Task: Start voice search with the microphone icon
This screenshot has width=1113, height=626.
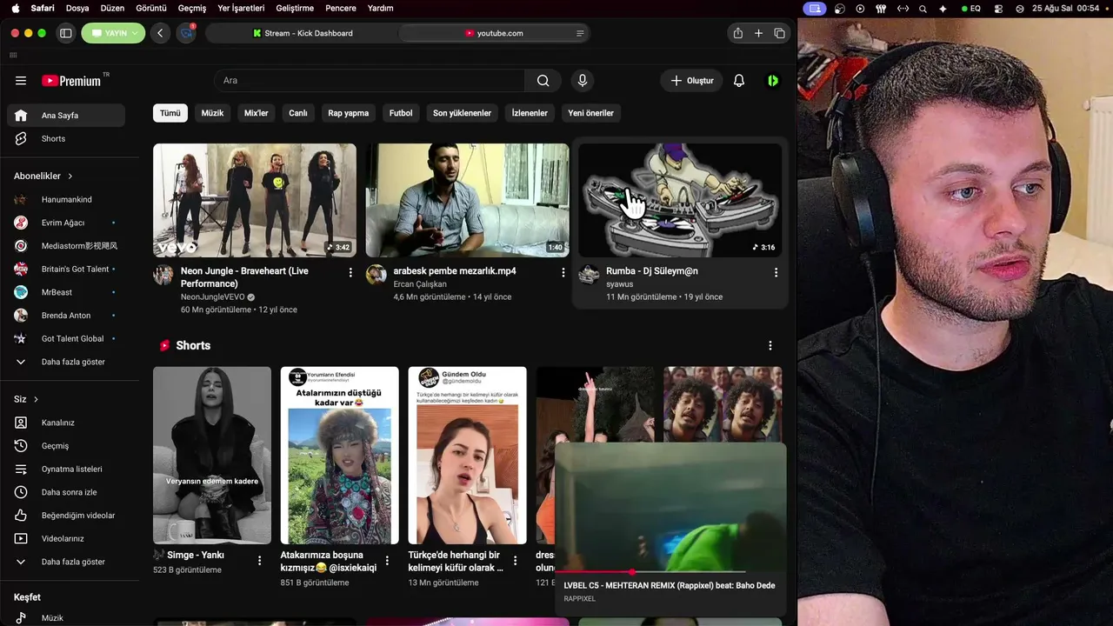Action: [583, 81]
